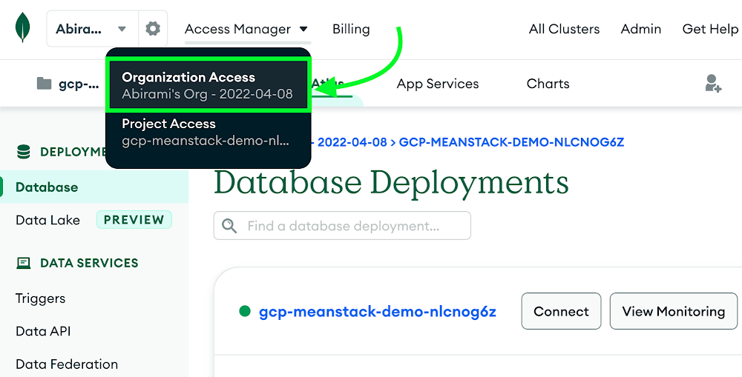Open Data Federation in the sidebar
Image resolution: width=742 pixels, height=377 pixels.
pyautogui.click(x=67, y=364)
